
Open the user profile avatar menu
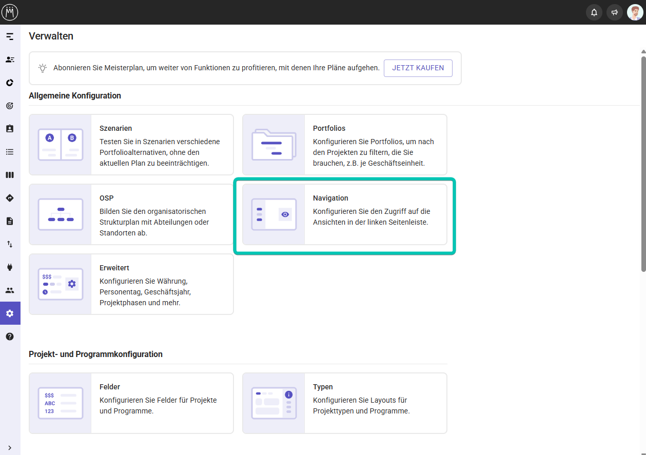point(635,12)
